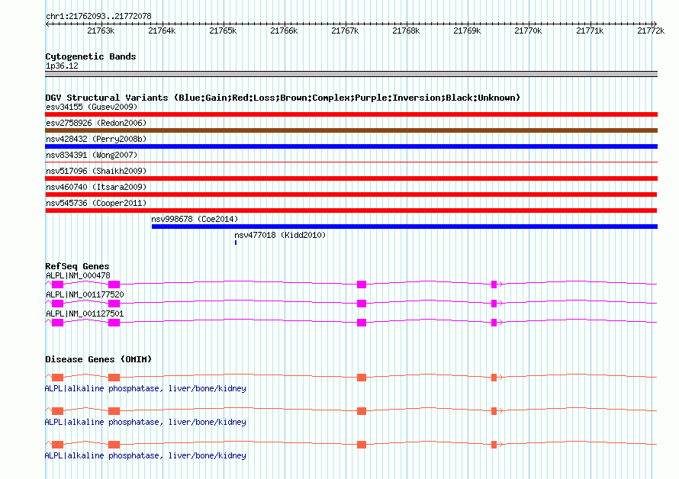The image size is (679, 479).
Task: Open the ALPL|NM_001127501 transcript label
Action: point(85,313)
